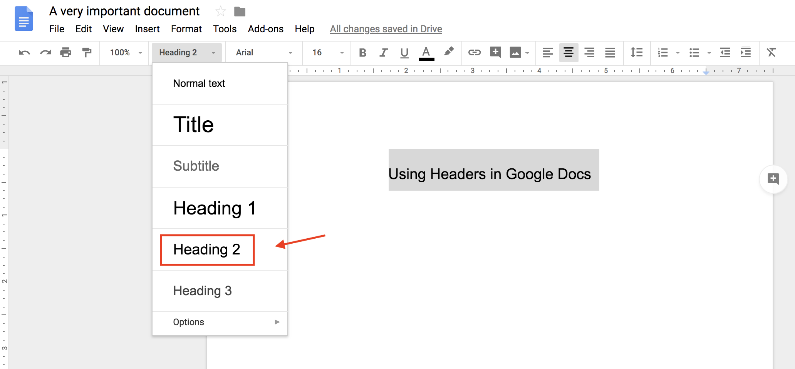
Task: Open the text color picker
Action: [x=426, y=53]
